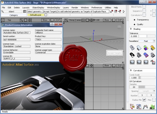Click the Persp window track arrows icon
The height and width of the screenshot is (114, 157).
click(91, 20)
